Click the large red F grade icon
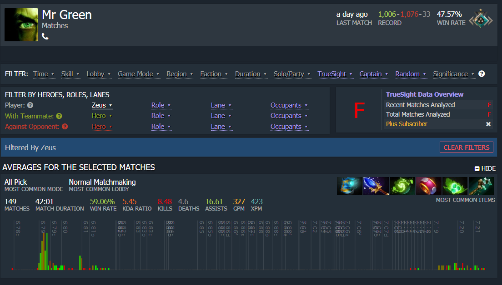This screenshot has width=502, height=285. [x=359, y=110]
